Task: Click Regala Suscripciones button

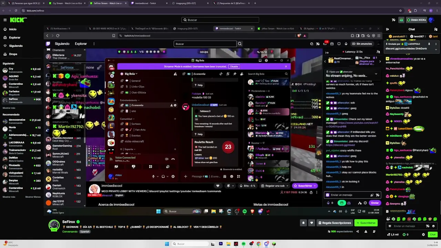Action: pos(334,223)
